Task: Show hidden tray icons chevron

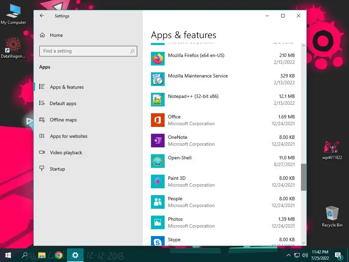Action: (288, 255)
